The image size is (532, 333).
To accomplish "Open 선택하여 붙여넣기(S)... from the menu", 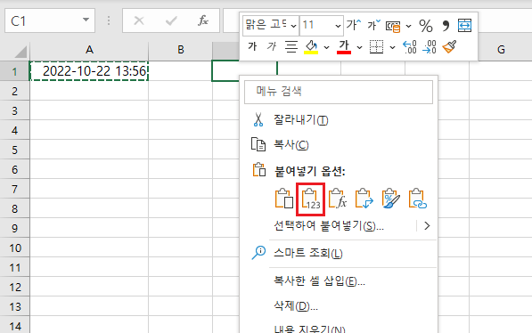I will click(x=329, y=226).
